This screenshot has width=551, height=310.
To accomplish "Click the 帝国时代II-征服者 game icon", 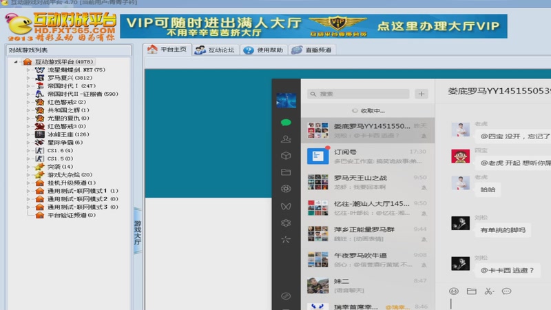I will click(x=39, y=94).
